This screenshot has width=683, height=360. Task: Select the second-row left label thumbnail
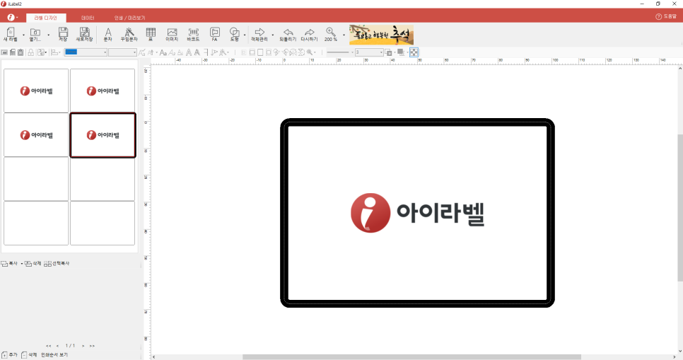(x=36, y=135)
